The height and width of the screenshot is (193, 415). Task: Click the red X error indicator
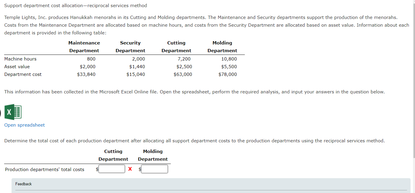130,169
